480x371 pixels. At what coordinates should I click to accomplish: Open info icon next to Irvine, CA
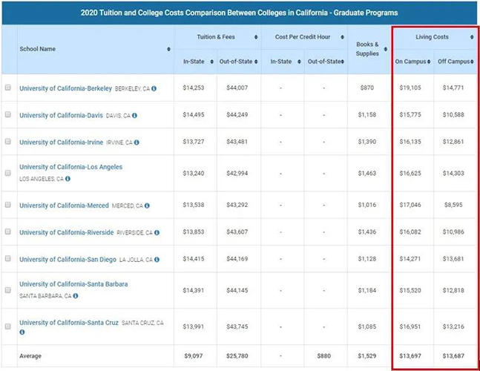click(137, 142)
